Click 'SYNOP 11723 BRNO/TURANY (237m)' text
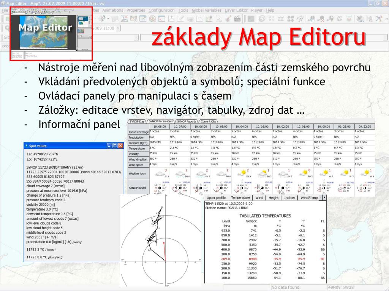The image size is (389, 291). click(x=55, y=167)
